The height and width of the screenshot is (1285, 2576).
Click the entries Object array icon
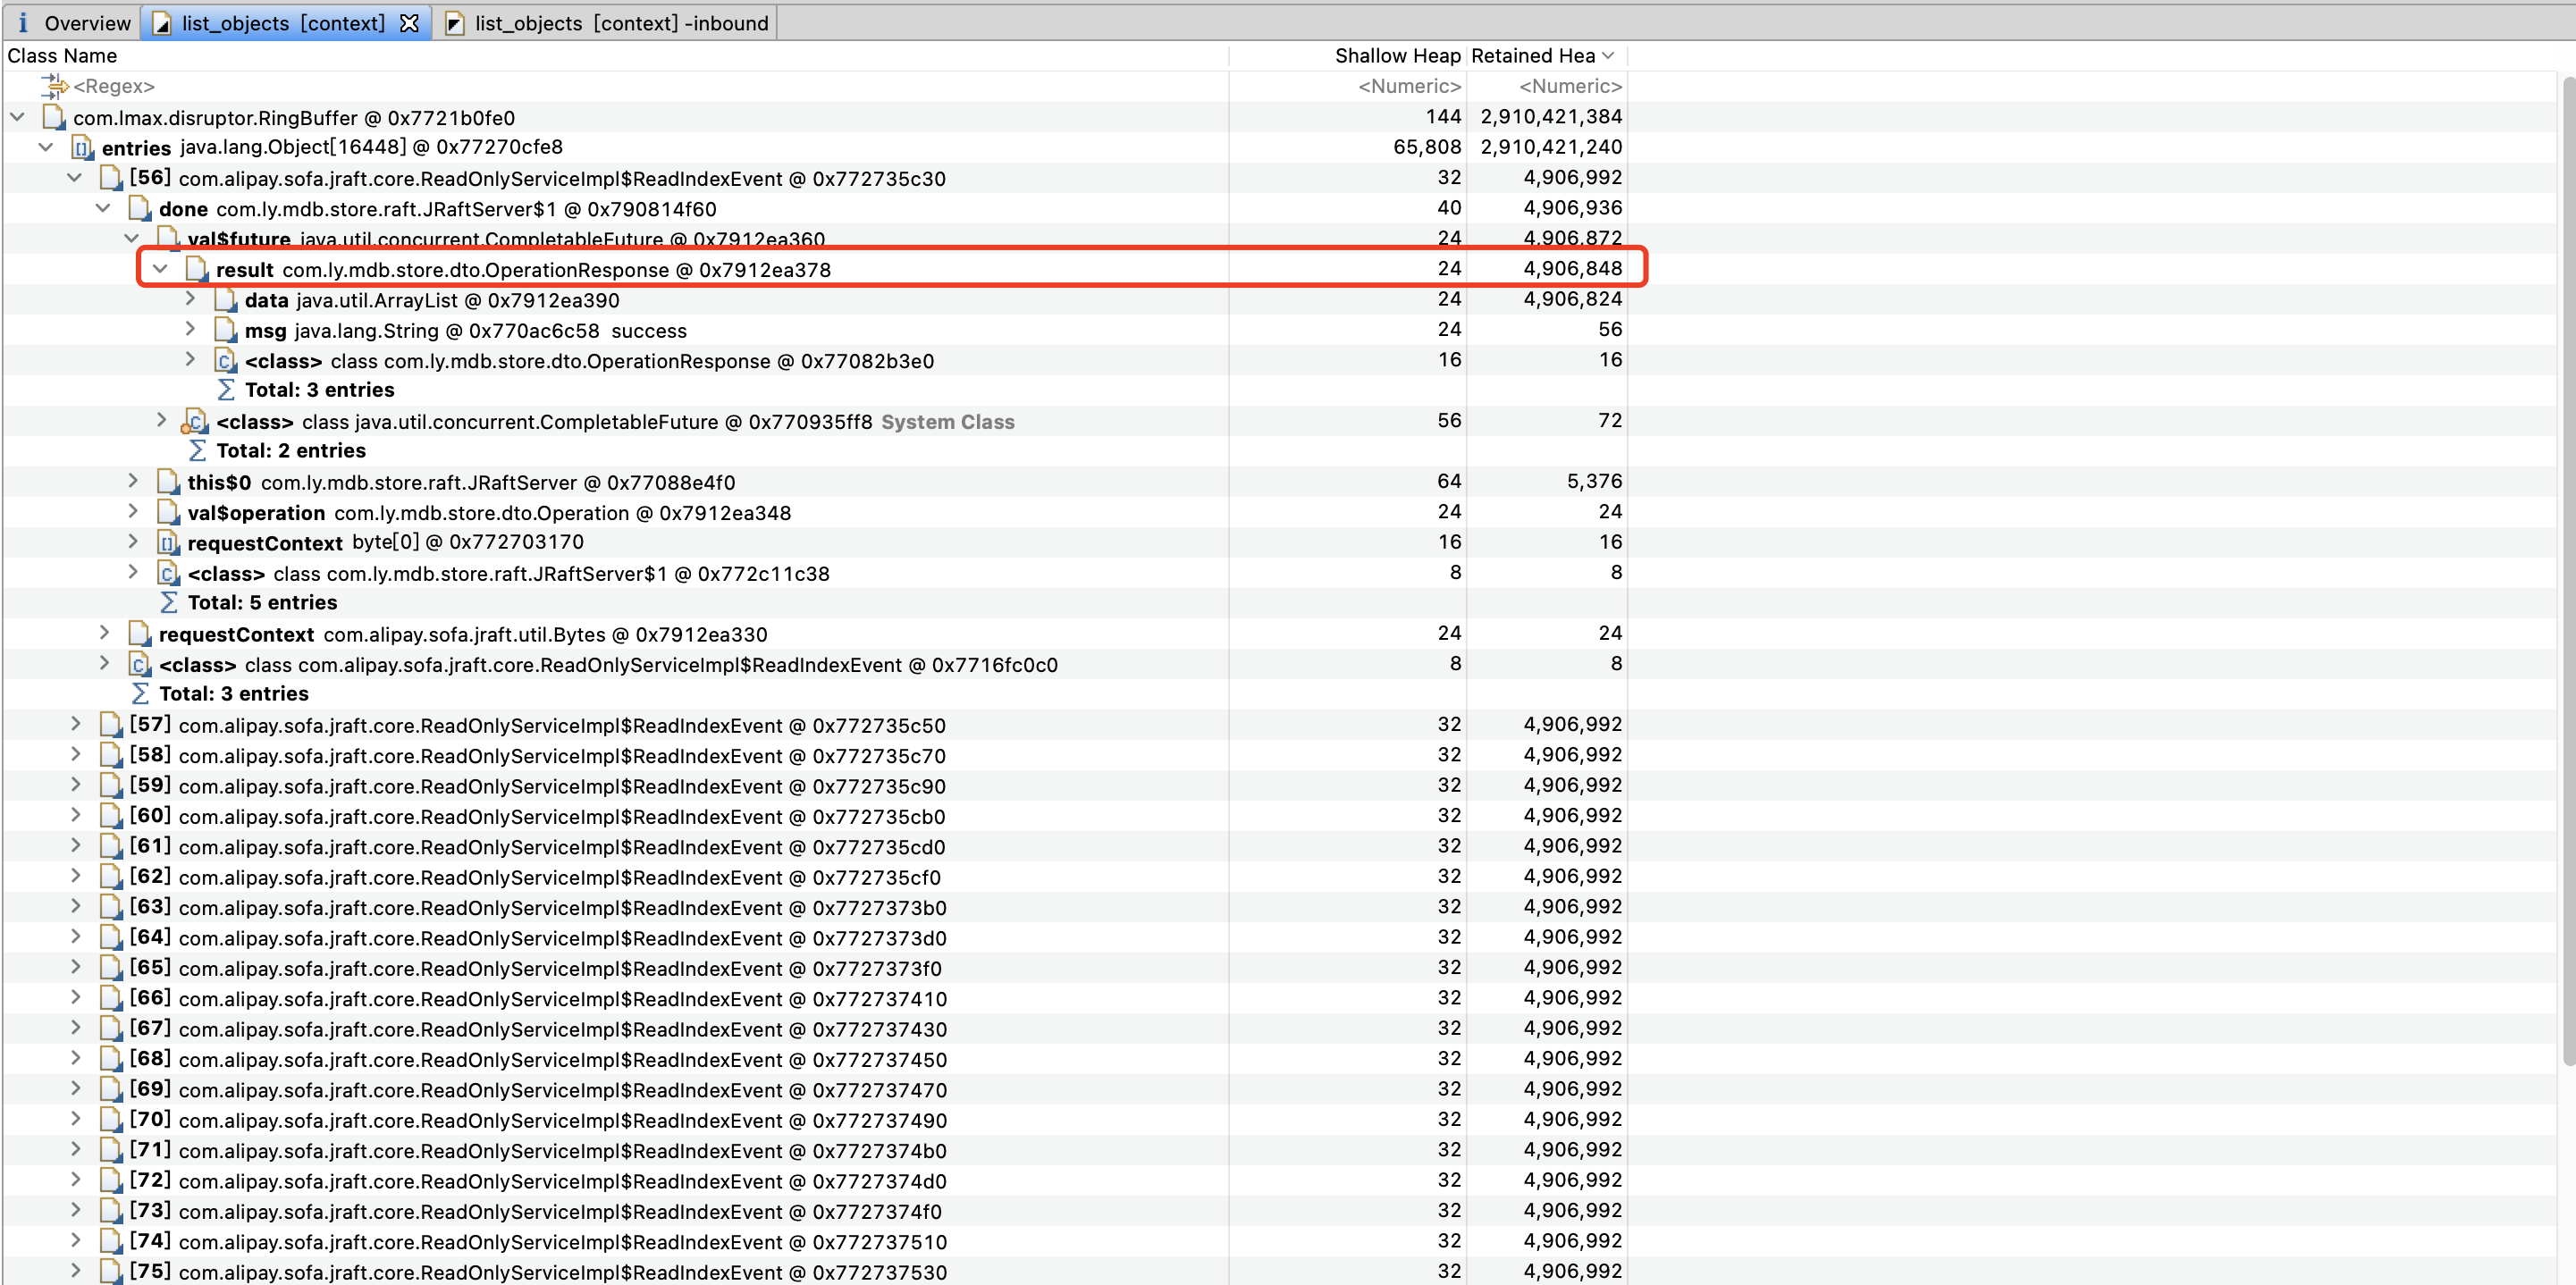click(x=83, y=148)
